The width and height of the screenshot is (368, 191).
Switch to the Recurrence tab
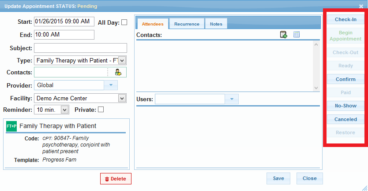(x=187, y=24)
